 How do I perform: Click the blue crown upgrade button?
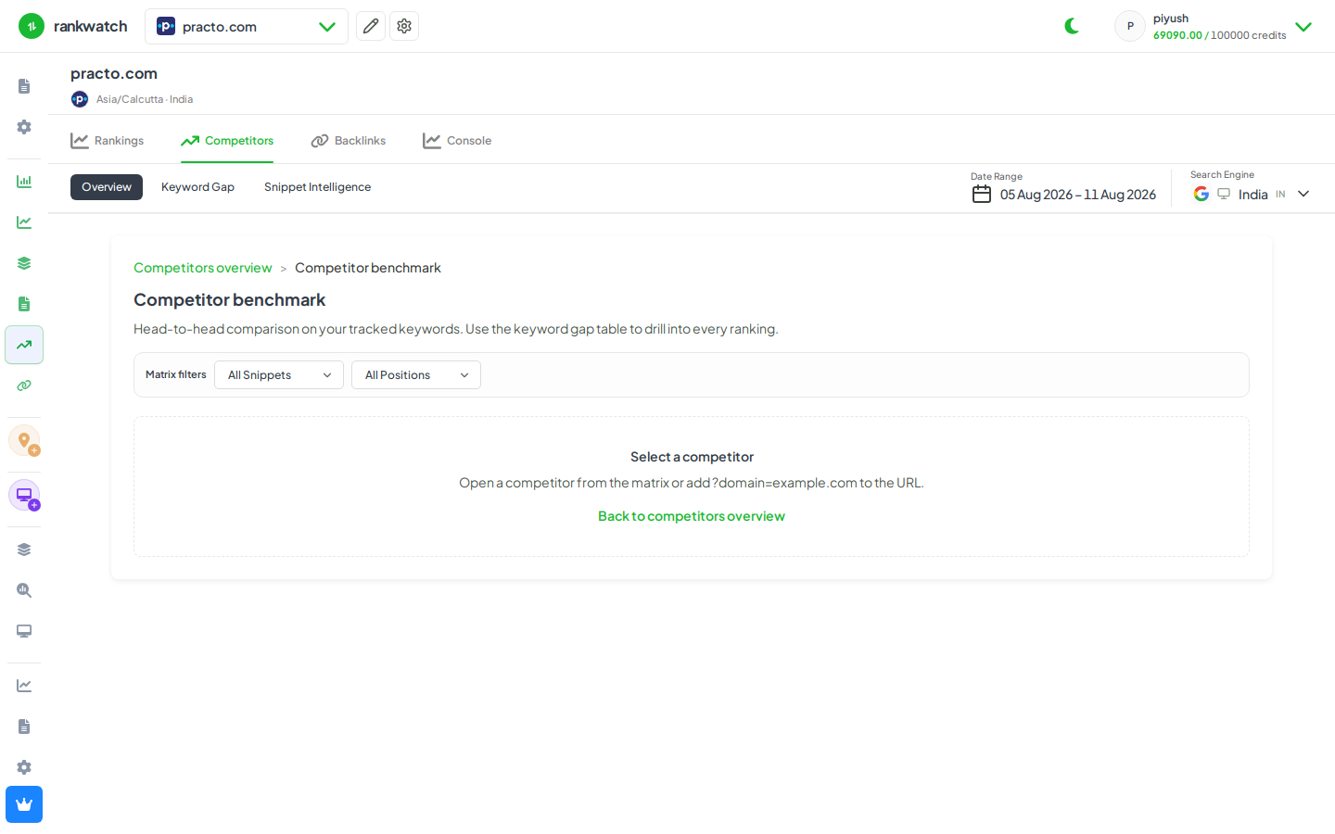pos(24,804)
